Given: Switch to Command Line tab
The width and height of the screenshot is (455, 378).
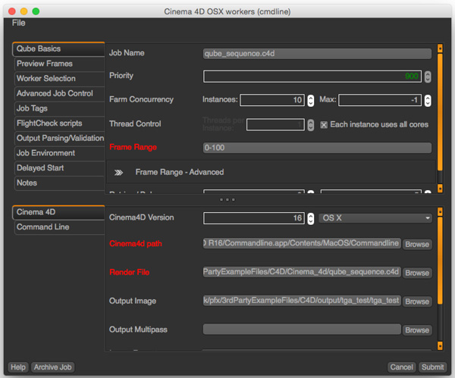Looking at the screenshot, I should pyautogui.click(x=59, y=227).
